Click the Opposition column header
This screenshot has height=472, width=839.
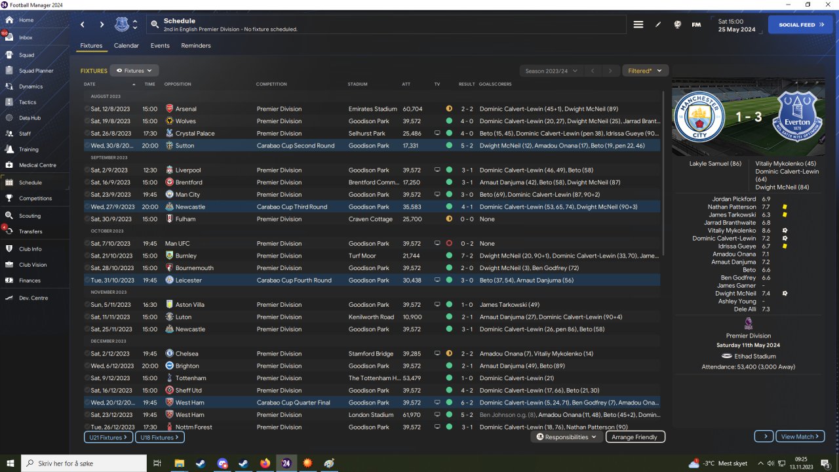[x=178, y=84]
